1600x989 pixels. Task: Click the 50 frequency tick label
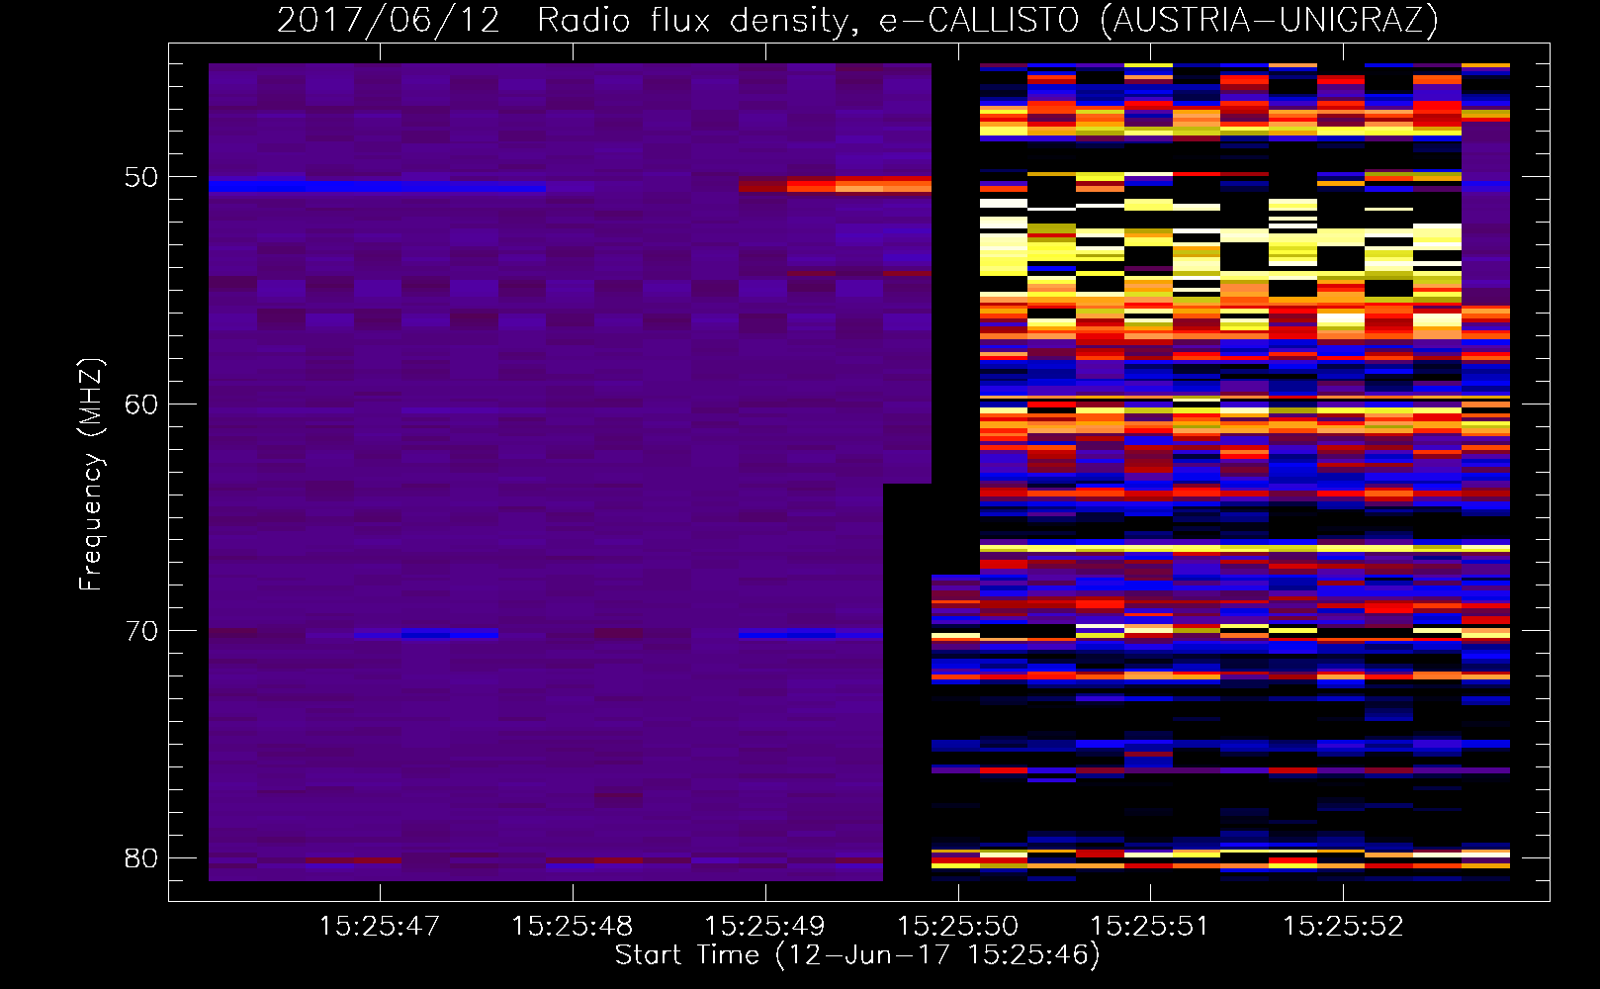click(141, 178)
